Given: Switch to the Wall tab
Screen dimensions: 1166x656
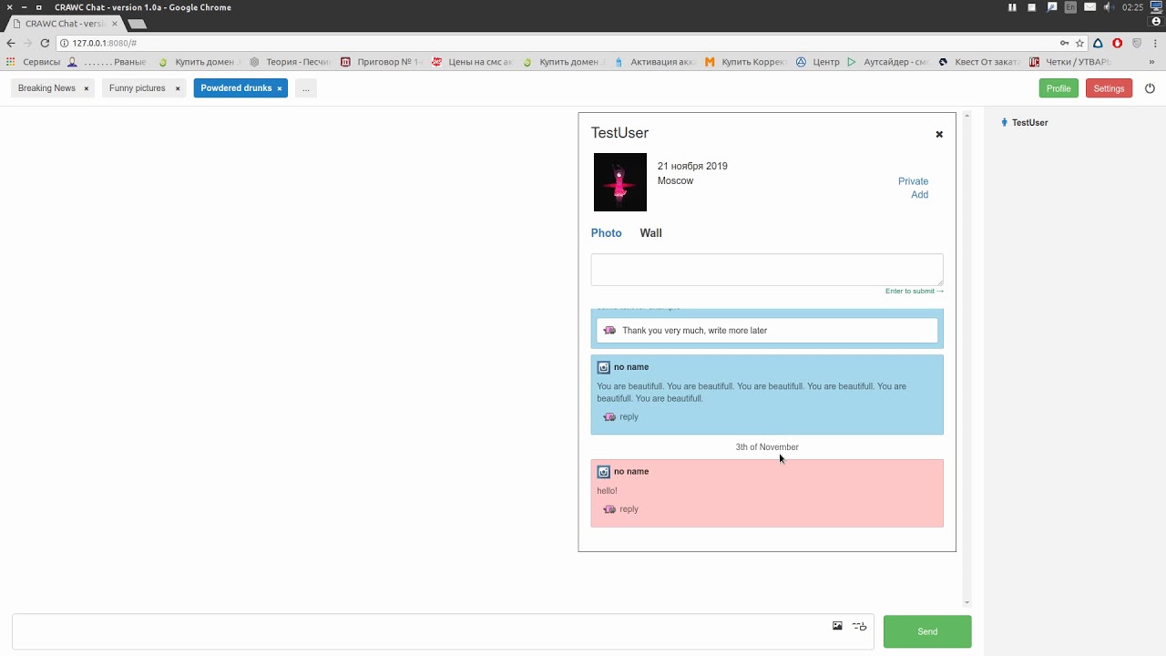Looking at the screenshot, I should click(650, 233).
